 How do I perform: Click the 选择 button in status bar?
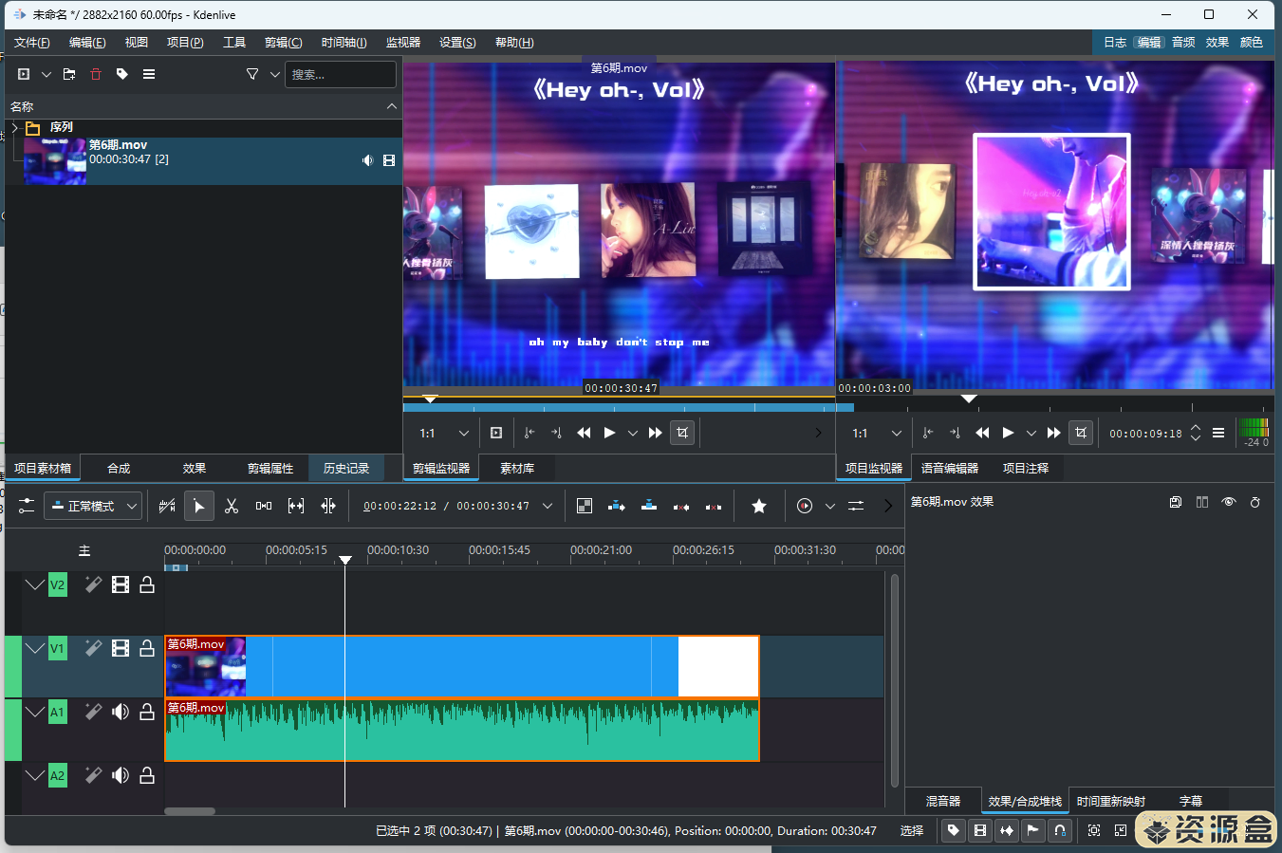click(x=912, y=830)
